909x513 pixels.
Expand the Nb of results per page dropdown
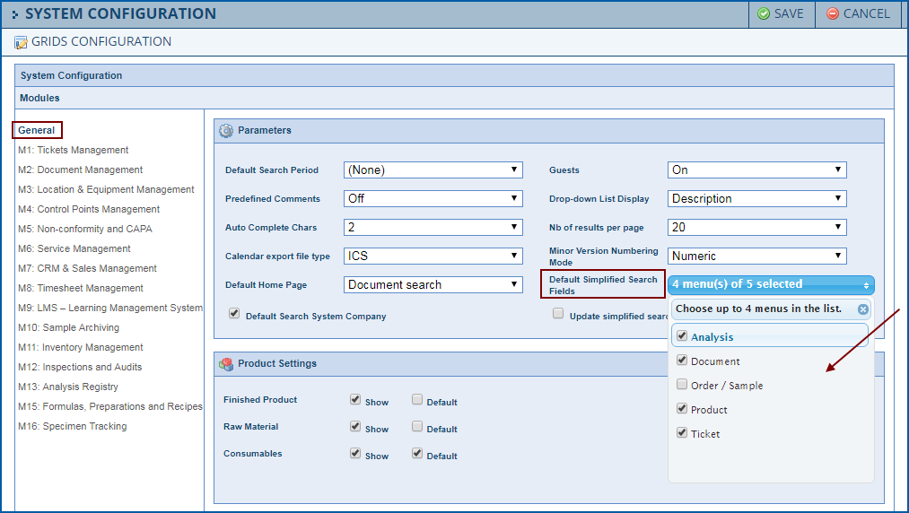756,227
